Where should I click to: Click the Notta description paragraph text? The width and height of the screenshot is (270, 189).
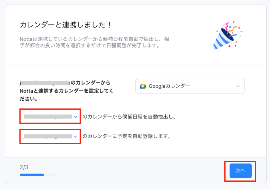pyautogui.click(x=94, y=42)
